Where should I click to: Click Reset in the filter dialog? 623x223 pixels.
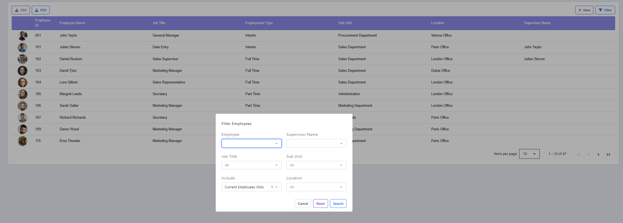(x=320, y=203)
